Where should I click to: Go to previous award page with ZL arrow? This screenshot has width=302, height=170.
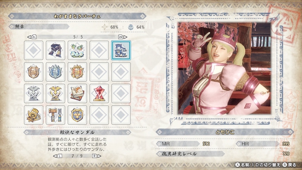[32, 37]
